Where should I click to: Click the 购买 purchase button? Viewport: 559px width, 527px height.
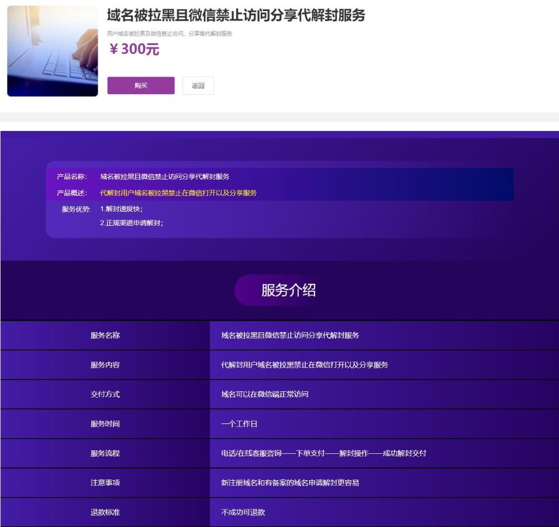click(140, 85)
